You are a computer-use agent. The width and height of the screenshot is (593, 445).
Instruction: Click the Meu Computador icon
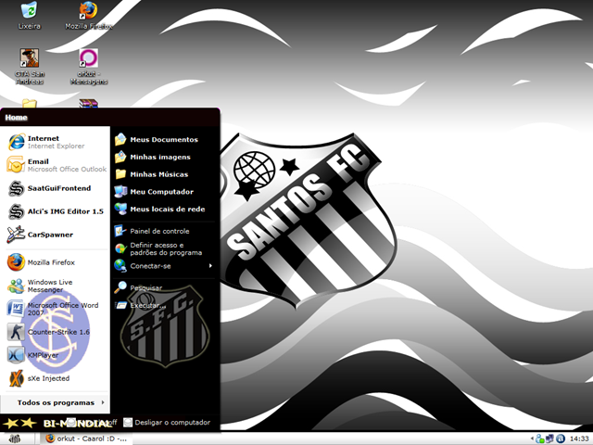coord(120,192)
